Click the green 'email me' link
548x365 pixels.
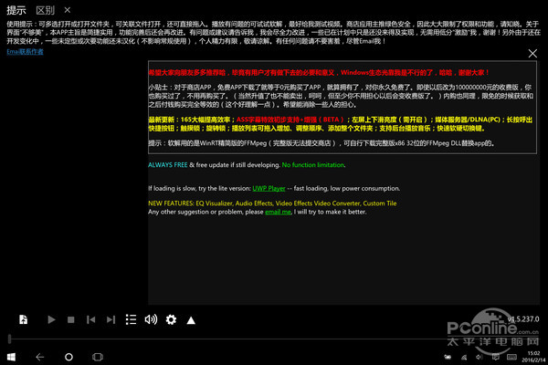278,212
